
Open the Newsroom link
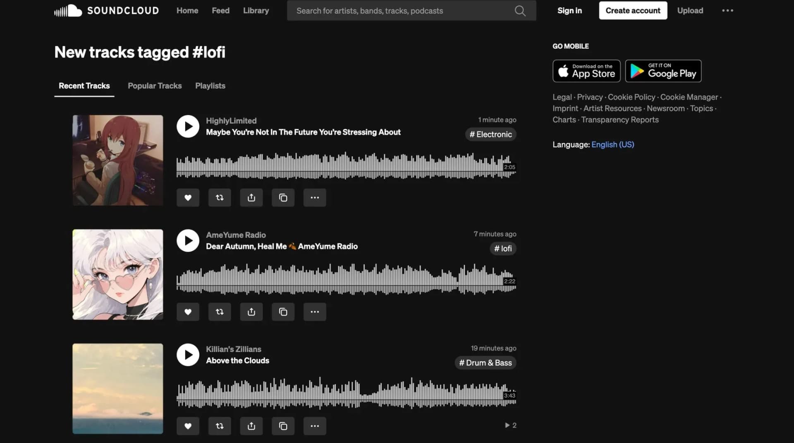pos(665,108)
